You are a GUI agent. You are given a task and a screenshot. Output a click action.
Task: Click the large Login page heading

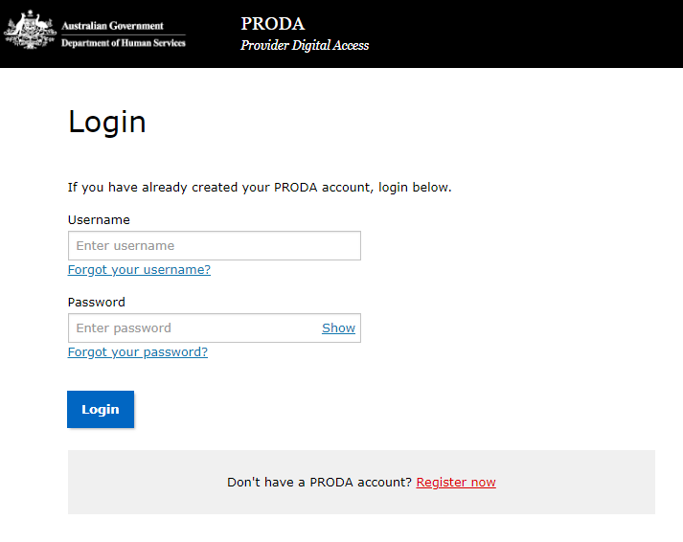107,123
